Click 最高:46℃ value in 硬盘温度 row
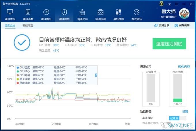This screenshot has width=196, height=131. point(38,83)
